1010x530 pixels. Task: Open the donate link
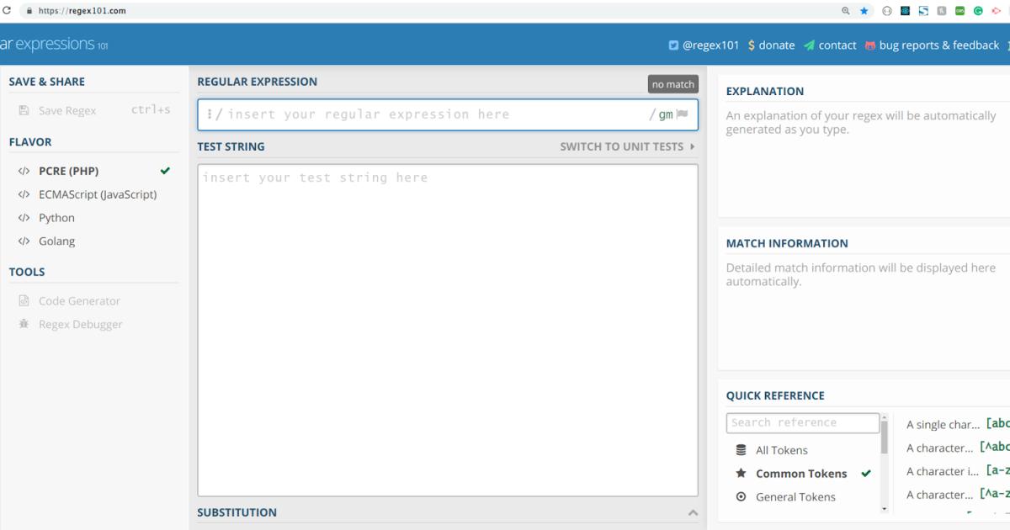(776, 45)
